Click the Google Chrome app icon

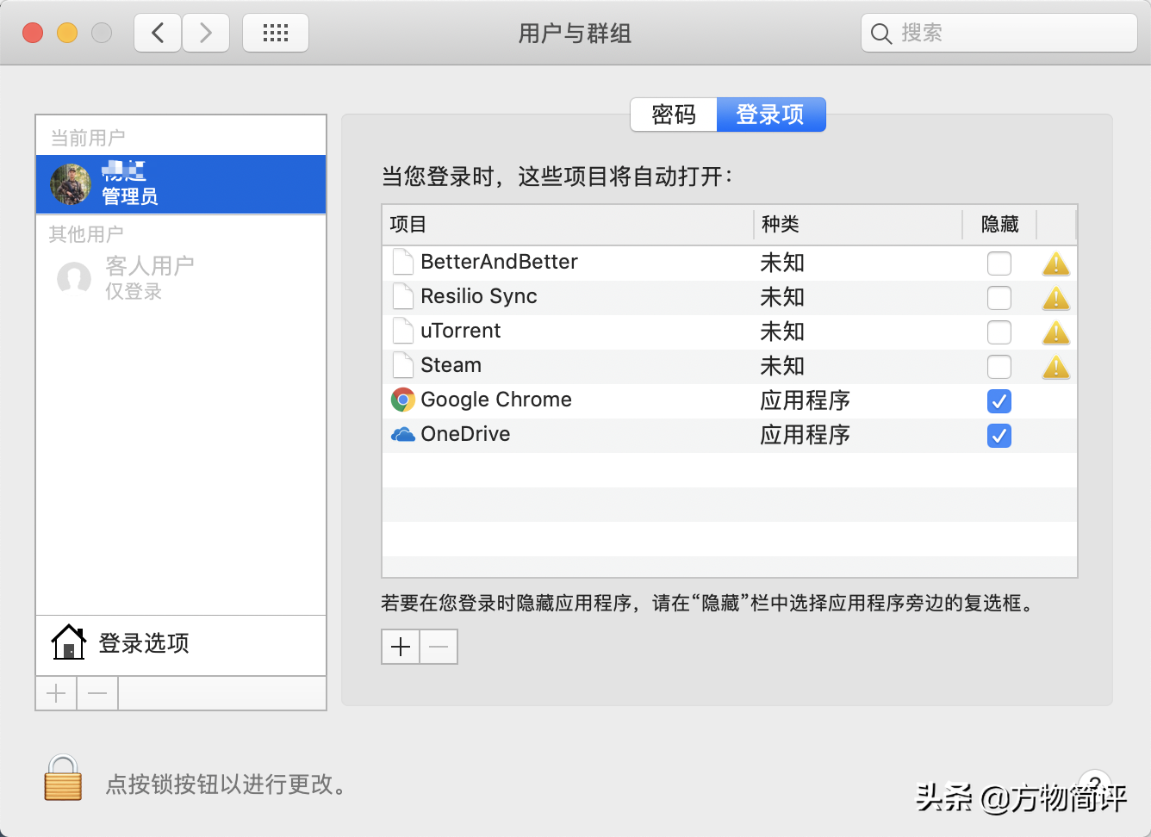[x=402, y=400]
